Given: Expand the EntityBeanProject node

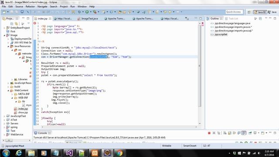Looking at the screenshot, I should tap(4, 28).
